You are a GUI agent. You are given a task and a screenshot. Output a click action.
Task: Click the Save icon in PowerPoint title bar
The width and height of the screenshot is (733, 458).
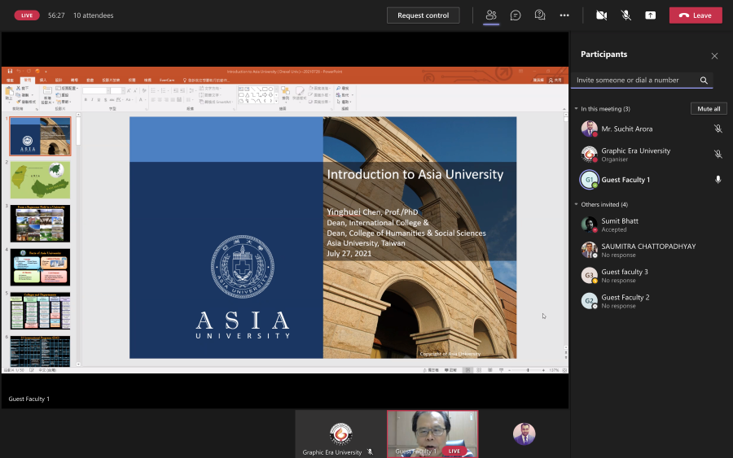10,72
